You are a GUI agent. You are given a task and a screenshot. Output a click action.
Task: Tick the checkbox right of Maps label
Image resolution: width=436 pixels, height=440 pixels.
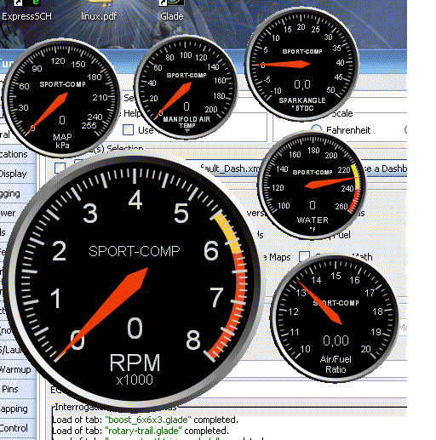click(x=304, y=256)
